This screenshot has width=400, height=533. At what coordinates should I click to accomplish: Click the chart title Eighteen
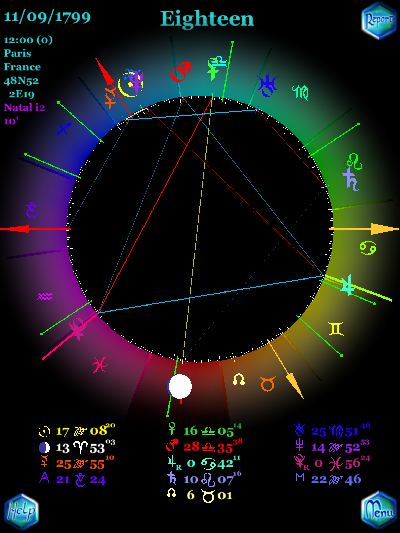point(207,19)
